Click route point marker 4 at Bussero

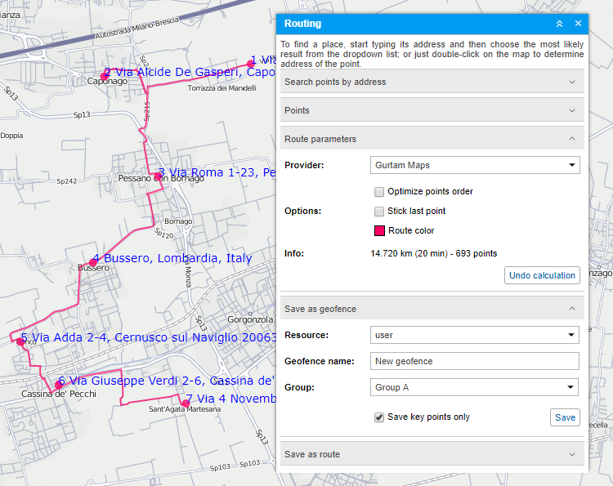tap(93, 262)
